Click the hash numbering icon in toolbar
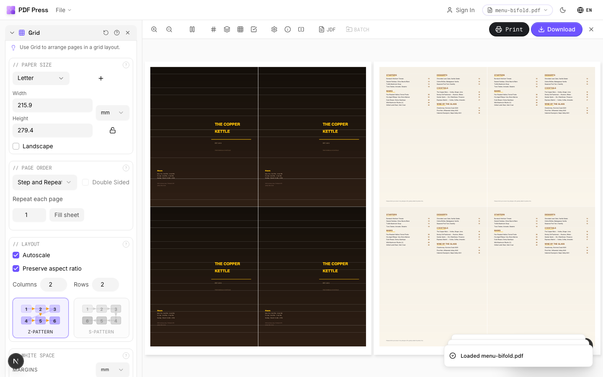This screenshot has height=377, width=603. coord(214,29)
